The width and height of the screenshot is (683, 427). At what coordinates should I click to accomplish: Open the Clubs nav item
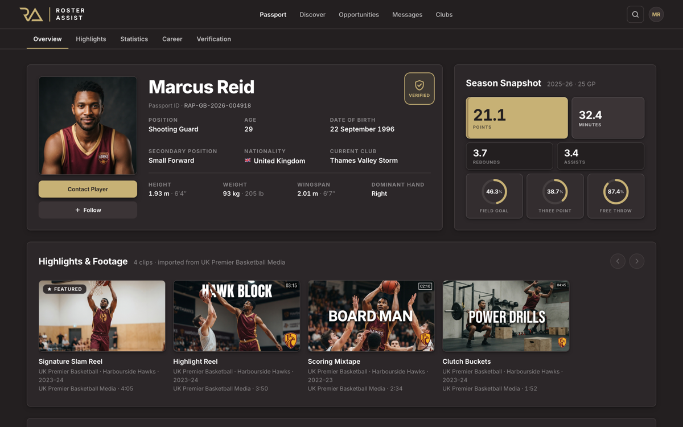click(x=444, y=14)
